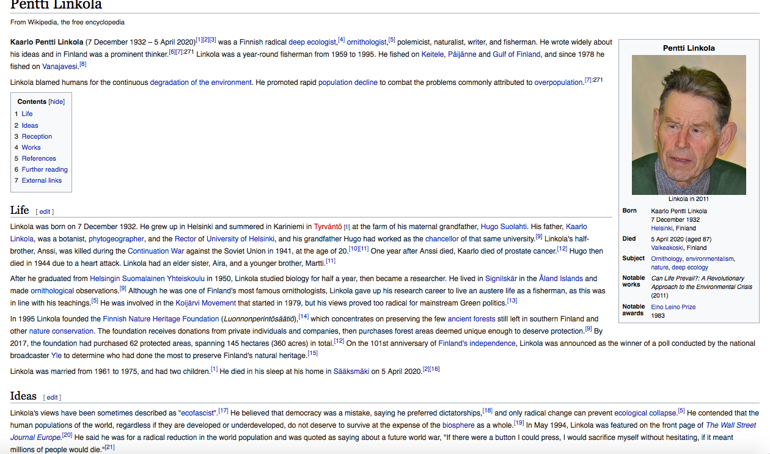This screenshot has width=770, height=454.
Task: Open the overpopulation link
Action: tap(559, 82)
